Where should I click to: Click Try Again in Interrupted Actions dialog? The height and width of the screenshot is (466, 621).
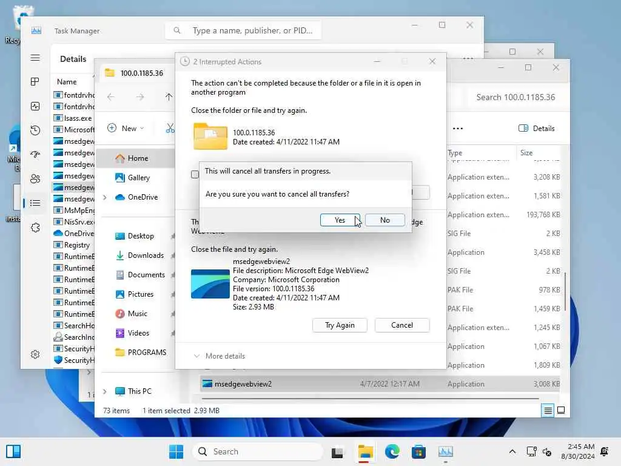click(x=340, y=325)
